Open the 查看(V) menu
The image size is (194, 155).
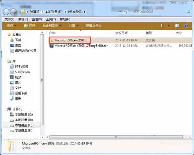click(x=37, y=19)
